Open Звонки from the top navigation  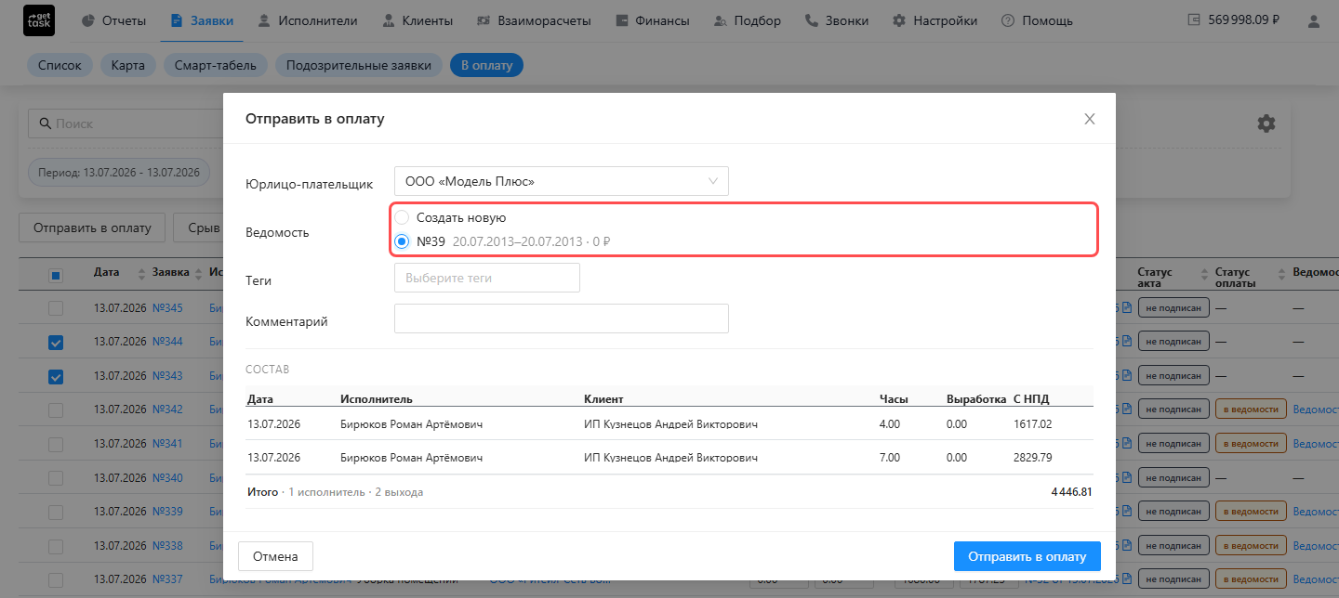(x=837, y=20)
